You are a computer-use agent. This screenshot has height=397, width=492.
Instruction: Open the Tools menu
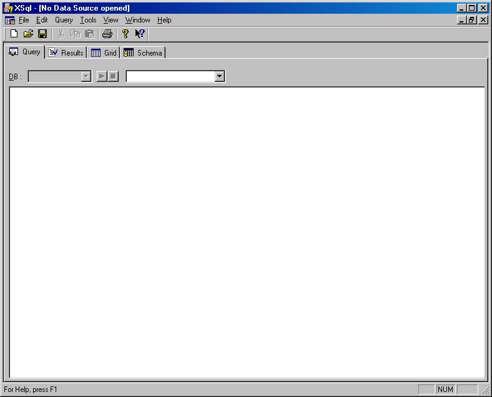tap(88, 20)
